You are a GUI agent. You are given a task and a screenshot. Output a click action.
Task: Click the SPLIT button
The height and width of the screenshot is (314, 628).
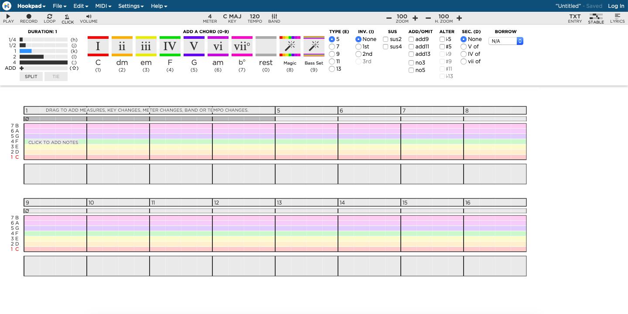pyautogui.click(x=31, y=77)
